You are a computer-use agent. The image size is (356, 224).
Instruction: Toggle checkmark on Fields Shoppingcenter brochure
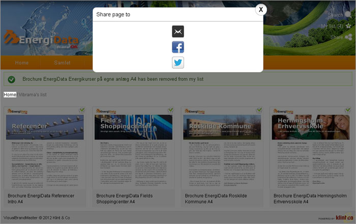[x=170, y=110]
